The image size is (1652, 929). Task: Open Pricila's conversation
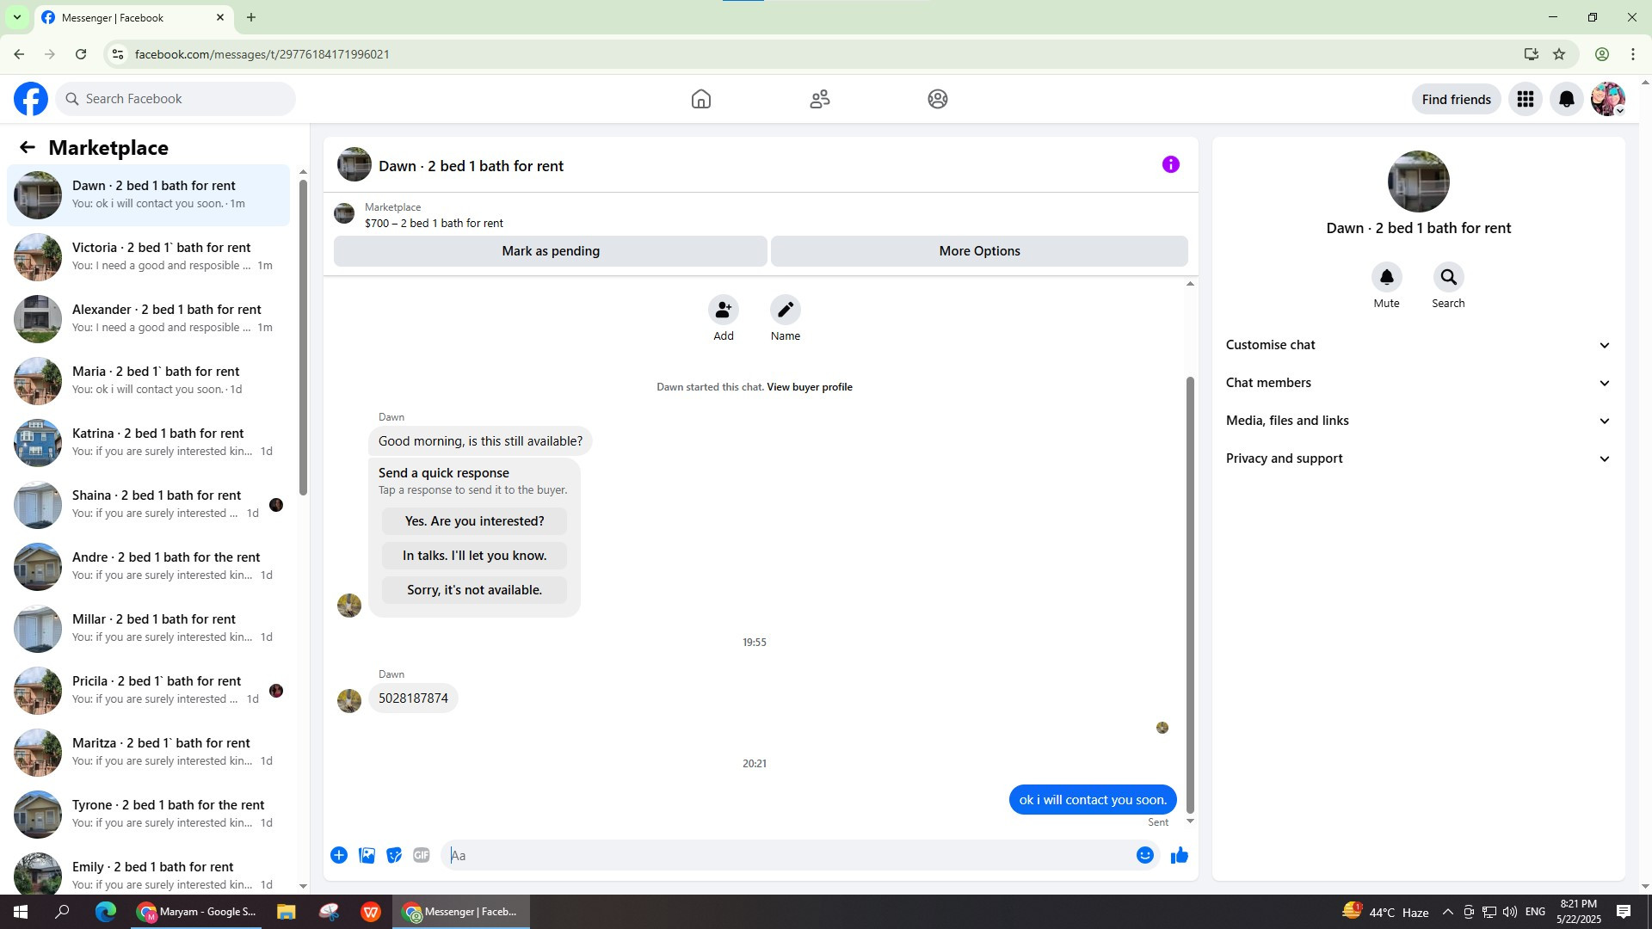tap(148, 691)
